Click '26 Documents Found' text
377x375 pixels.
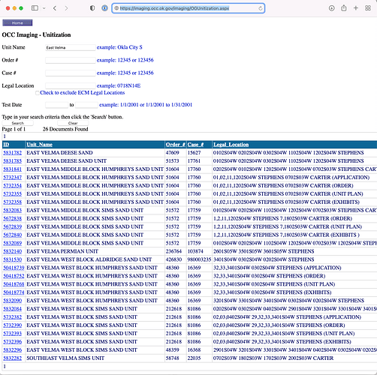(65, 129)
